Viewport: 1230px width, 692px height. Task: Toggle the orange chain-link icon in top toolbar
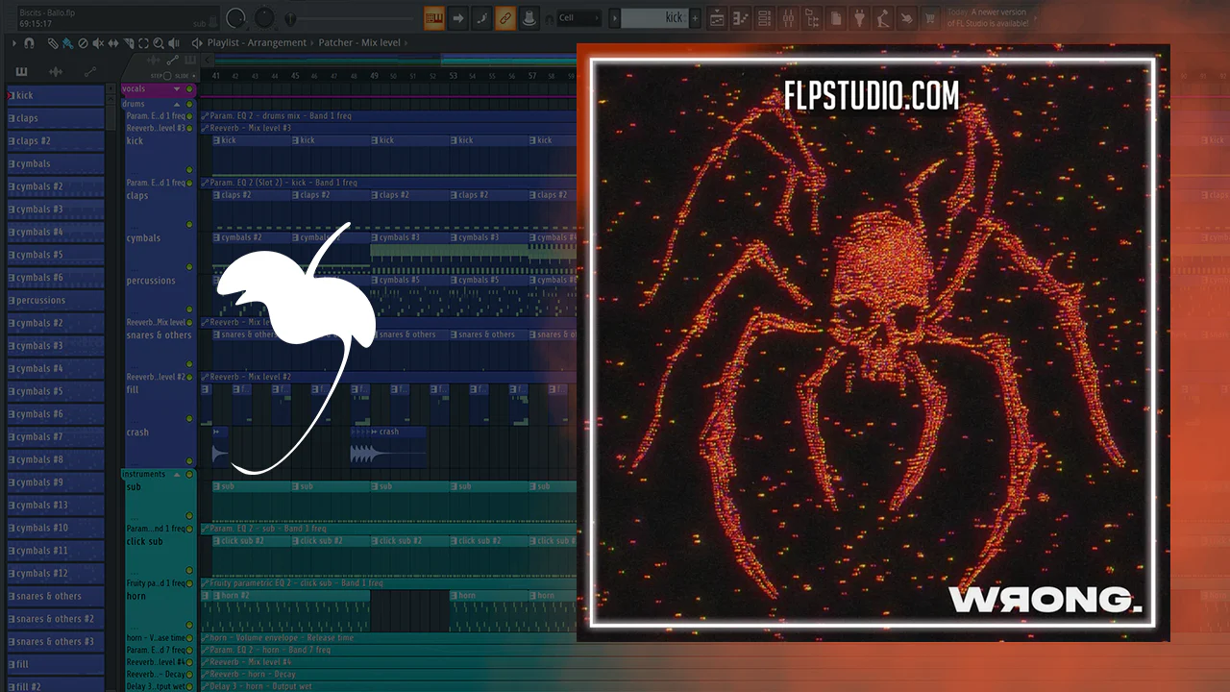click(504, 18)
